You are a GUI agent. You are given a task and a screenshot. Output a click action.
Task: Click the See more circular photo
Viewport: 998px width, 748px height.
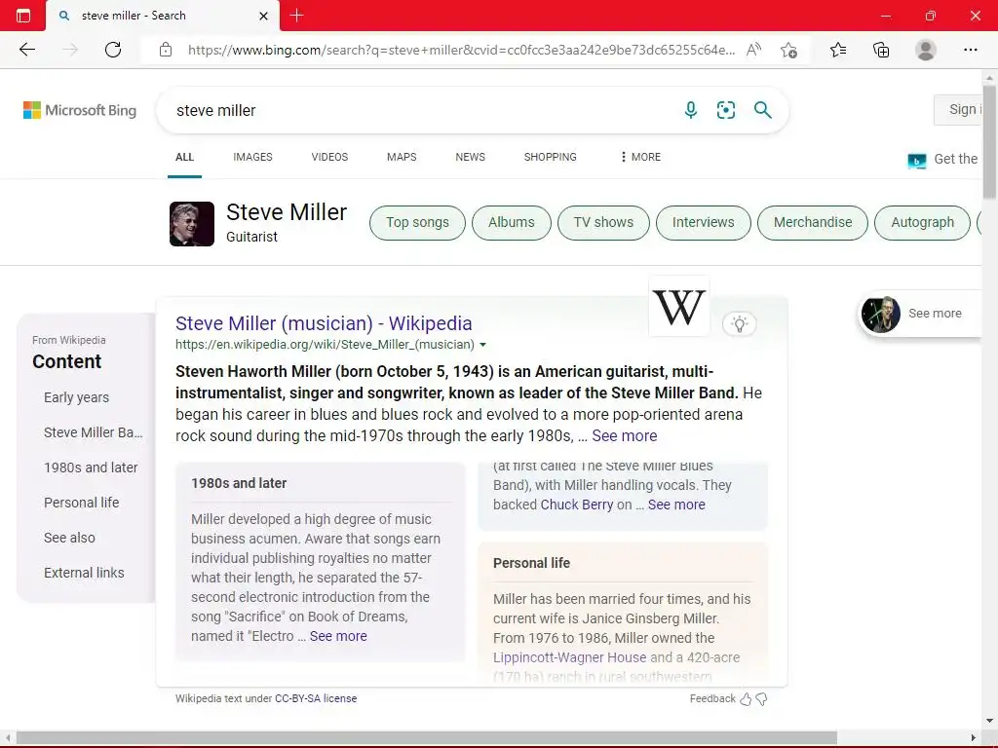(881, 314)
